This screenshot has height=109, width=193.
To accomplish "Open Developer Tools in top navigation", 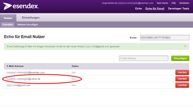I will [178, 9].
